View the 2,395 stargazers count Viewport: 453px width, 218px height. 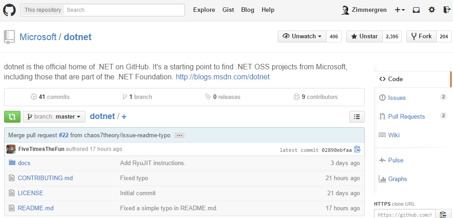(392, 36)
